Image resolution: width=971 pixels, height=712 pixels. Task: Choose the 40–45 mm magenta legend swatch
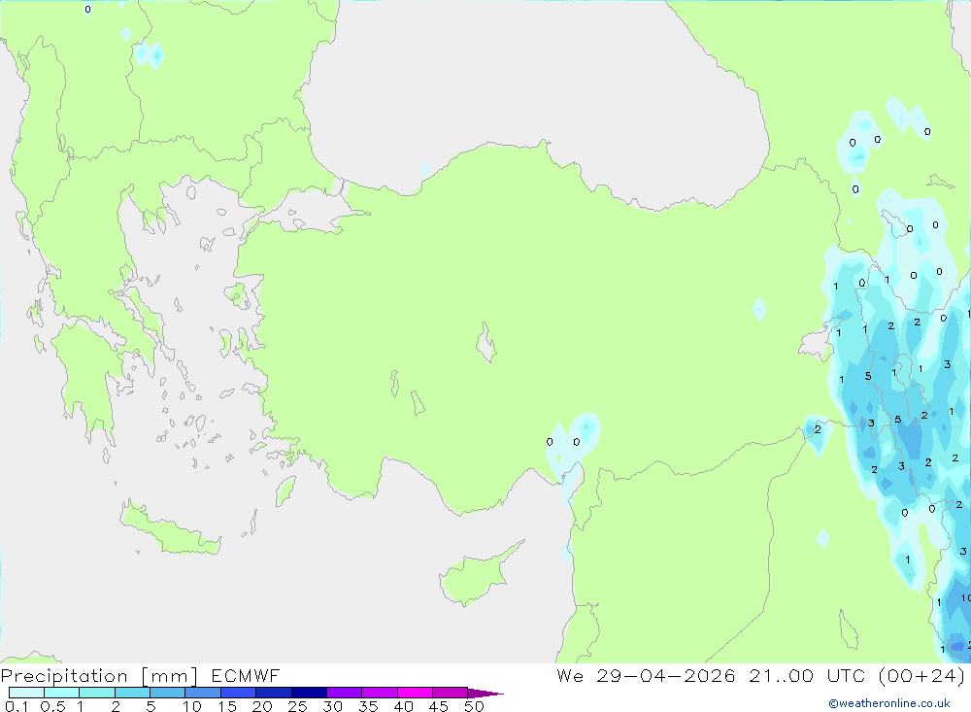415,693
